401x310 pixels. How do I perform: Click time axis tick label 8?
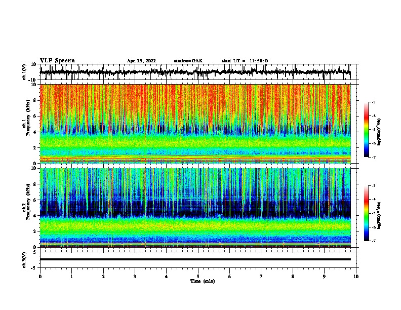[293, 276]
